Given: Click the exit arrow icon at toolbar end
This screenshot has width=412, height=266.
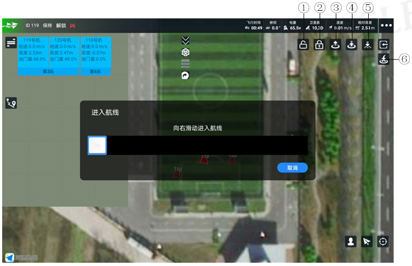Looking at the screenshot, I should tap(384, 45).
